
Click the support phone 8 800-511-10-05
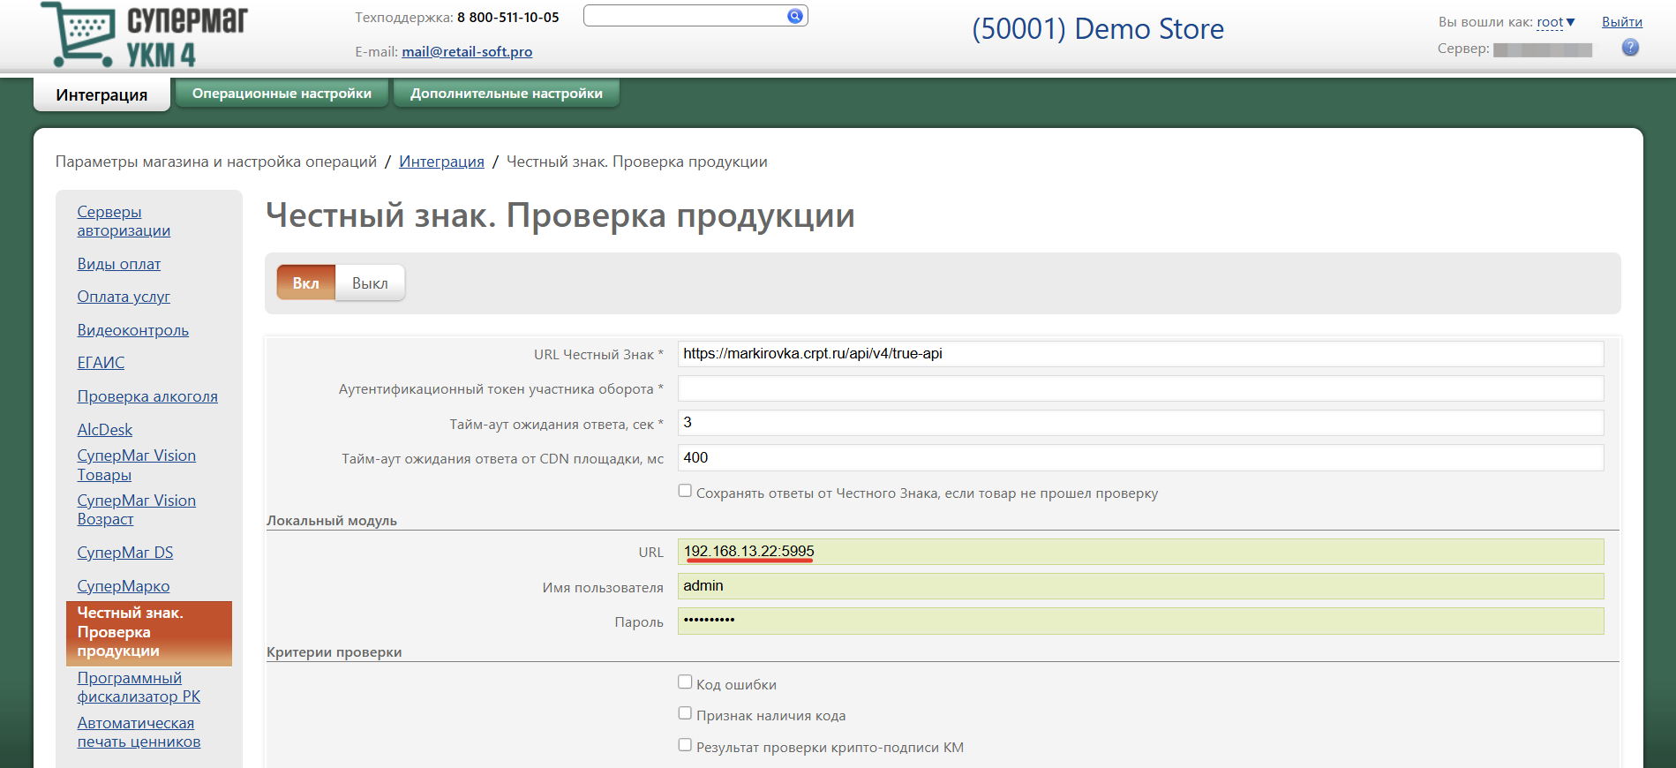508,17
